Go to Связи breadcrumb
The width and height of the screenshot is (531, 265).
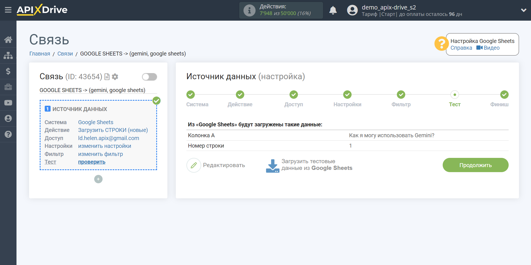[x=65, y=54]
